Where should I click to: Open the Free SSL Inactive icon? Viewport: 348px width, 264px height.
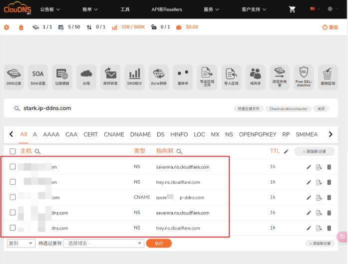click(304, 77)
